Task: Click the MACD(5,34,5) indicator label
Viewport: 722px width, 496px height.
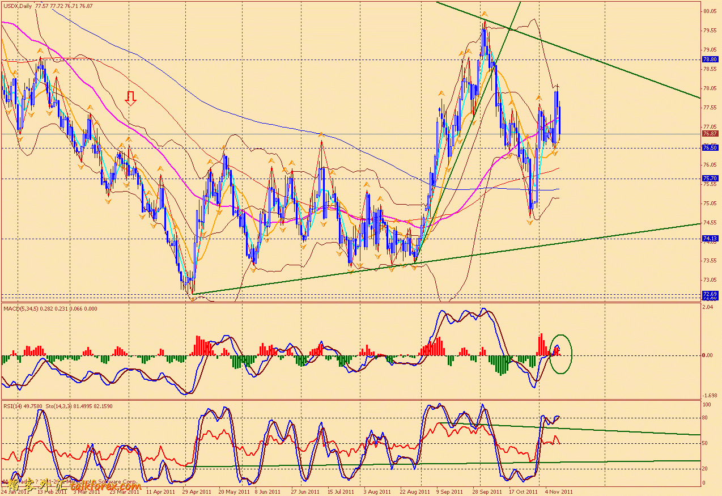Action: (x=20, y=308)
